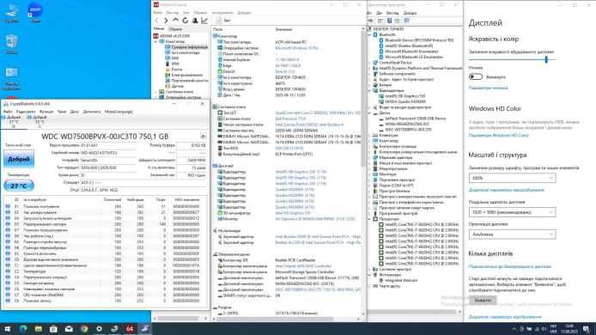Click status dot of attribute 05 row
The image size is (596, 335).
[8, 224]
